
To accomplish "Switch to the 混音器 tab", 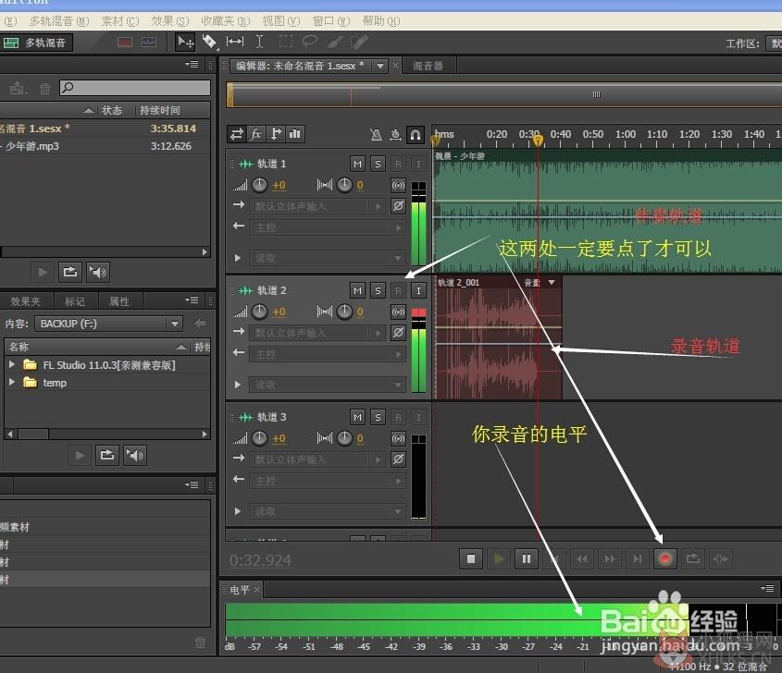I will [428, 66].
